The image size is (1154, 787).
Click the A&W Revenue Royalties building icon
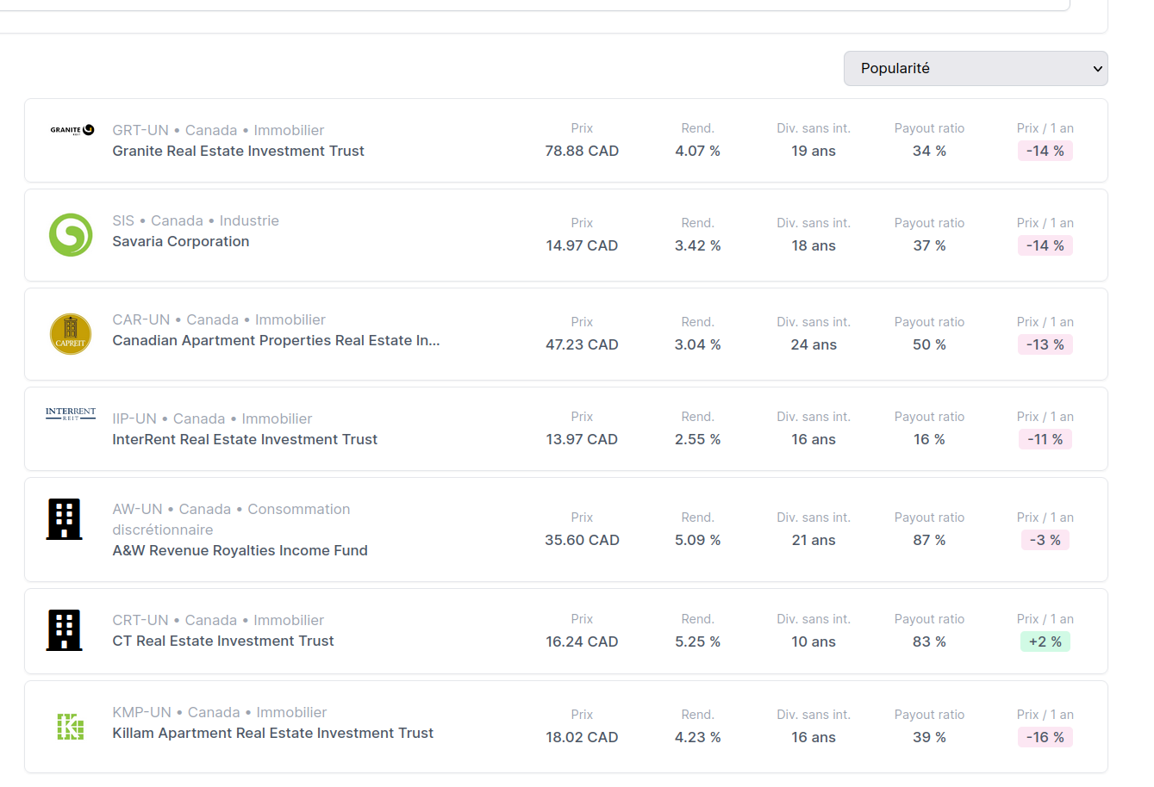65,519
